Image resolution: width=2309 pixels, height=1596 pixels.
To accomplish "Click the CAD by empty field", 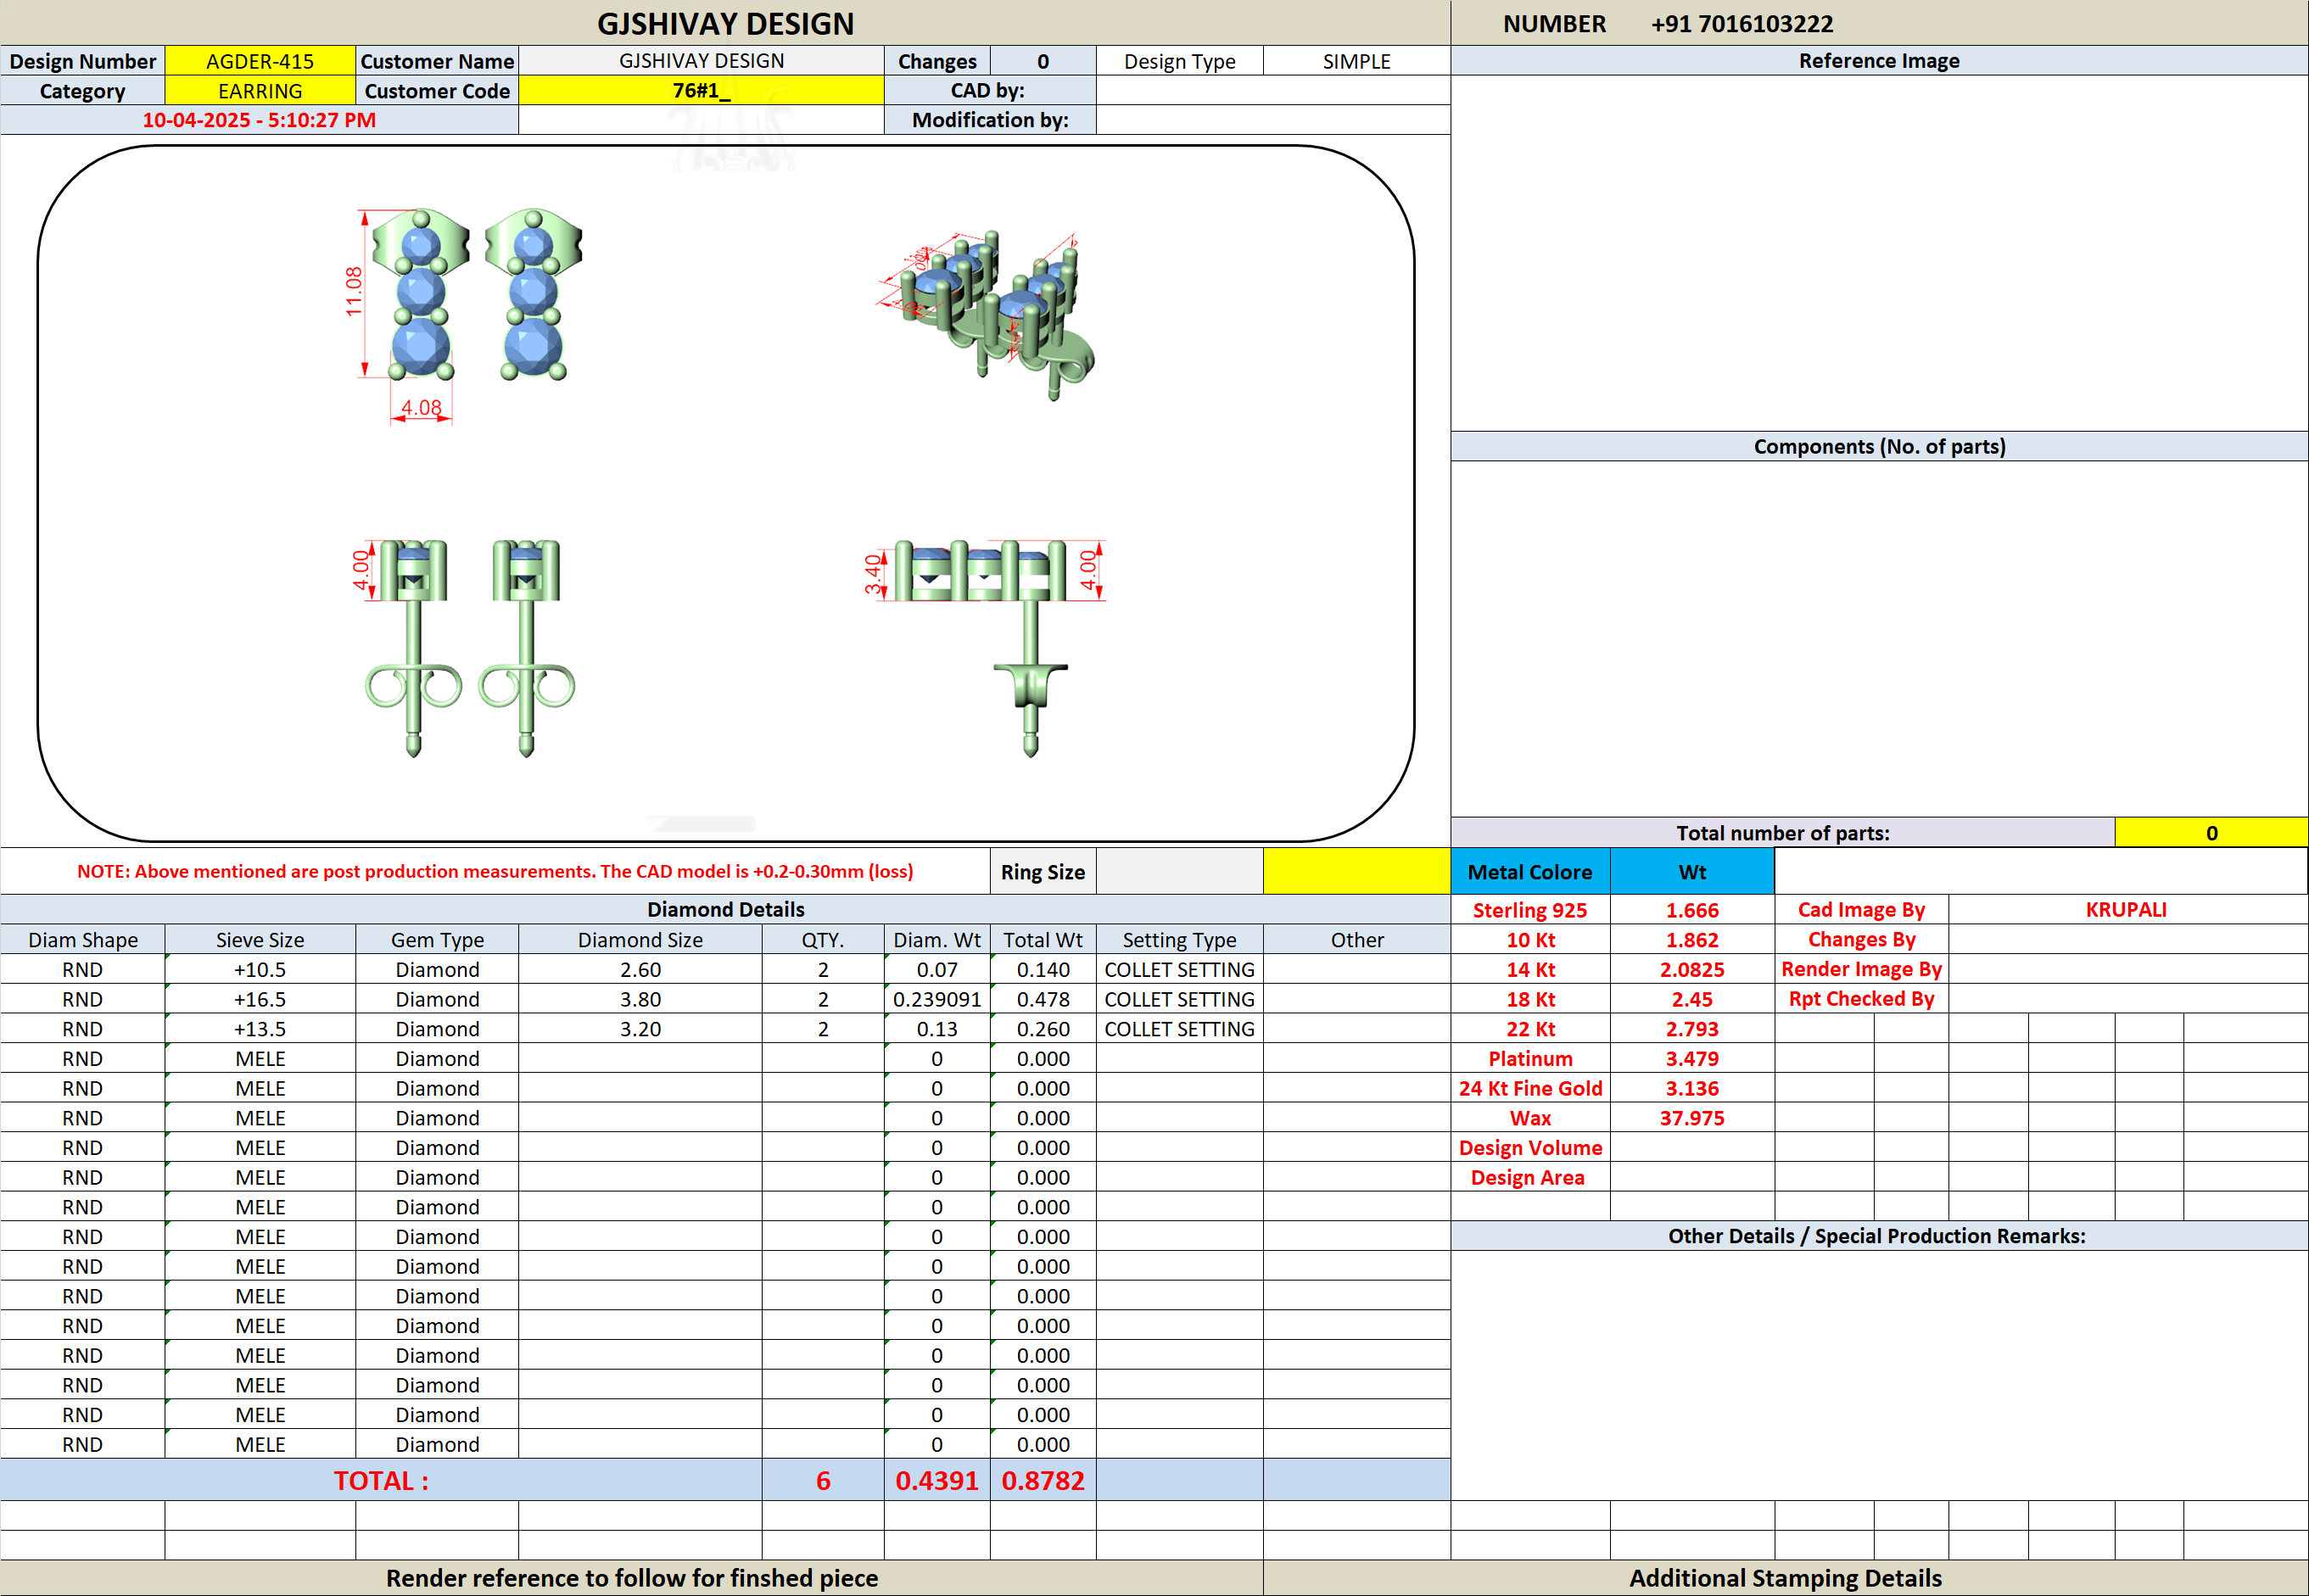I will [x=1273, y=91].
